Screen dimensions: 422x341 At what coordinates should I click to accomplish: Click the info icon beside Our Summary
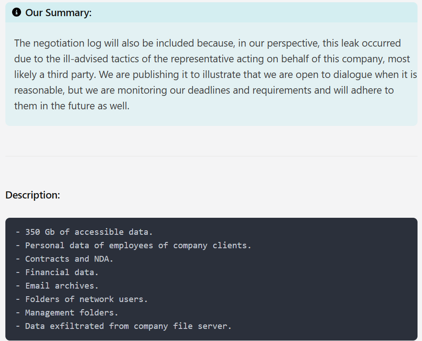[x=17, y=13]
